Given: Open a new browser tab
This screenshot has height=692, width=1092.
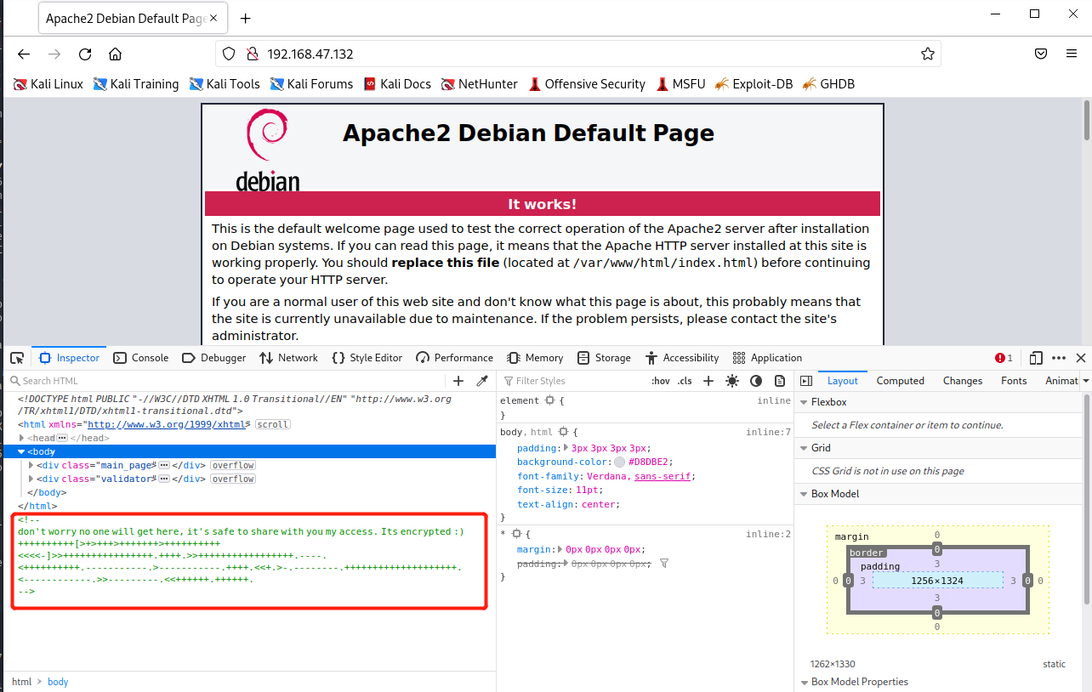Looking at the screenshot, I should click(x=246, y=18).
